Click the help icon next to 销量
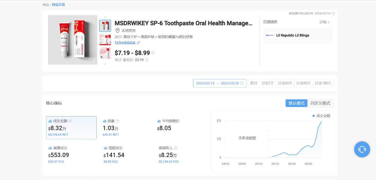Image resolution: width=376 pixels, height=180 pixels. pos(117,121)
